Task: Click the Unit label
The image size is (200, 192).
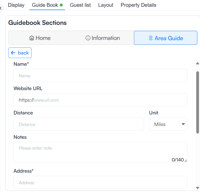Action: [x=153, y=113]
